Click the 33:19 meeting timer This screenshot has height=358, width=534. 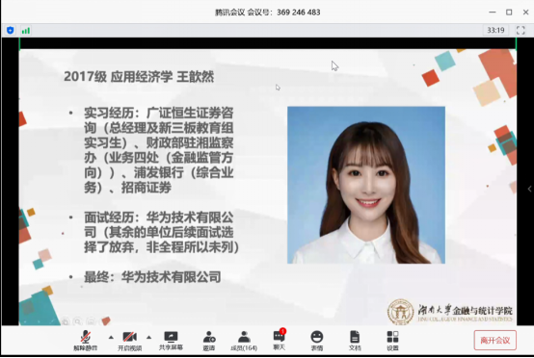(x=495, y=30)
